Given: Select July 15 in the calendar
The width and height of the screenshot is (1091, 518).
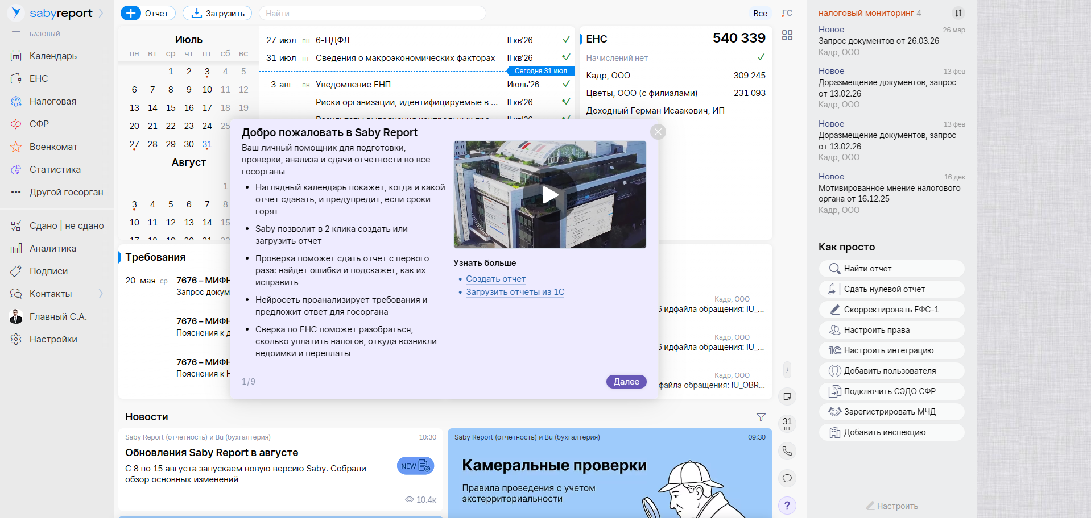Looking at the screenshot, I should click(x=171, y=108).
